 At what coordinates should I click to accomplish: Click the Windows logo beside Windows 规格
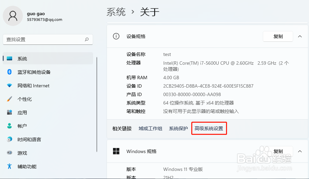click(116, 151)
